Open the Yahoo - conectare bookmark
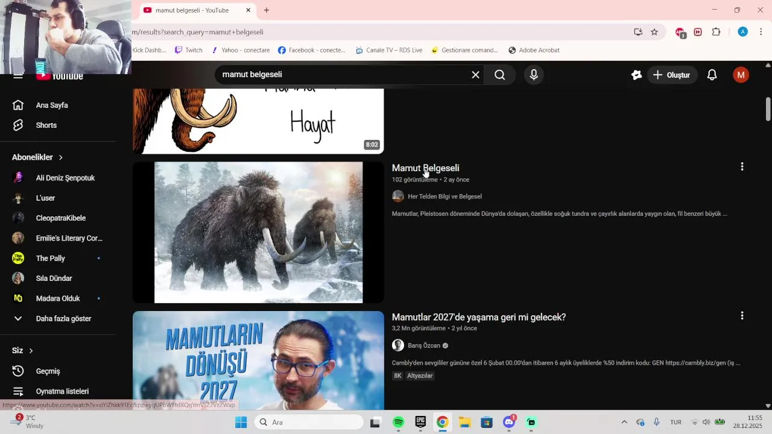 coord(240,50)
